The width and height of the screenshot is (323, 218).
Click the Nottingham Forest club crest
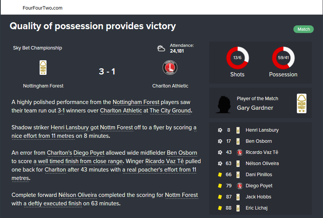point(43,68)
